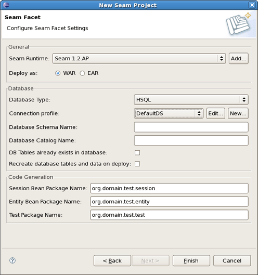Click the 'Database Type:' label
Screen dimensions: 258x275
30,100
